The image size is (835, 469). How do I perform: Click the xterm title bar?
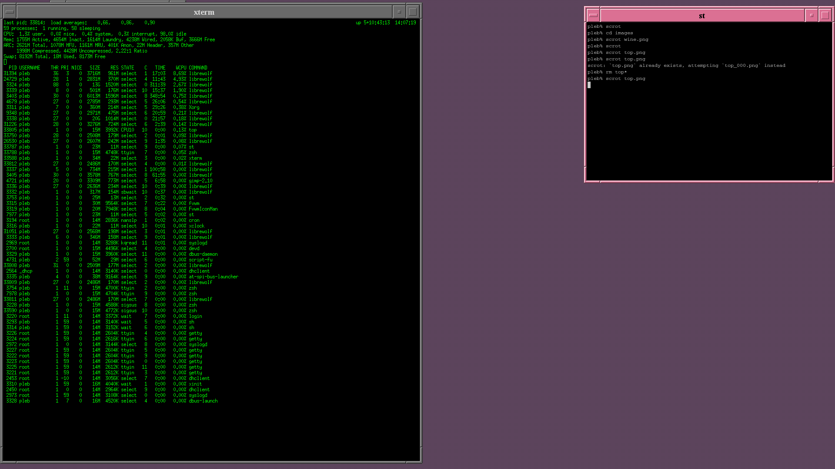click(x=204, y=12)
